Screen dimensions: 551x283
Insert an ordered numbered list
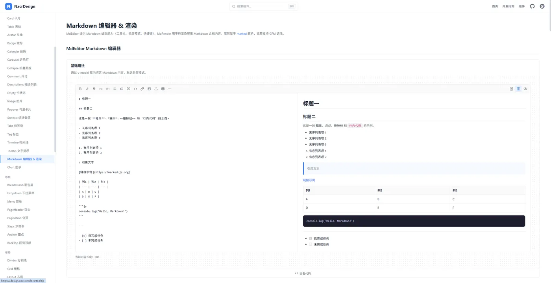(122, 89)
